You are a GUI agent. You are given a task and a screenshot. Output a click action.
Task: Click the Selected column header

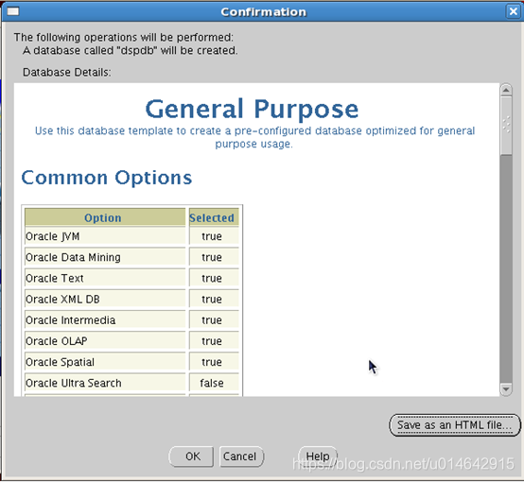(214, 217)
